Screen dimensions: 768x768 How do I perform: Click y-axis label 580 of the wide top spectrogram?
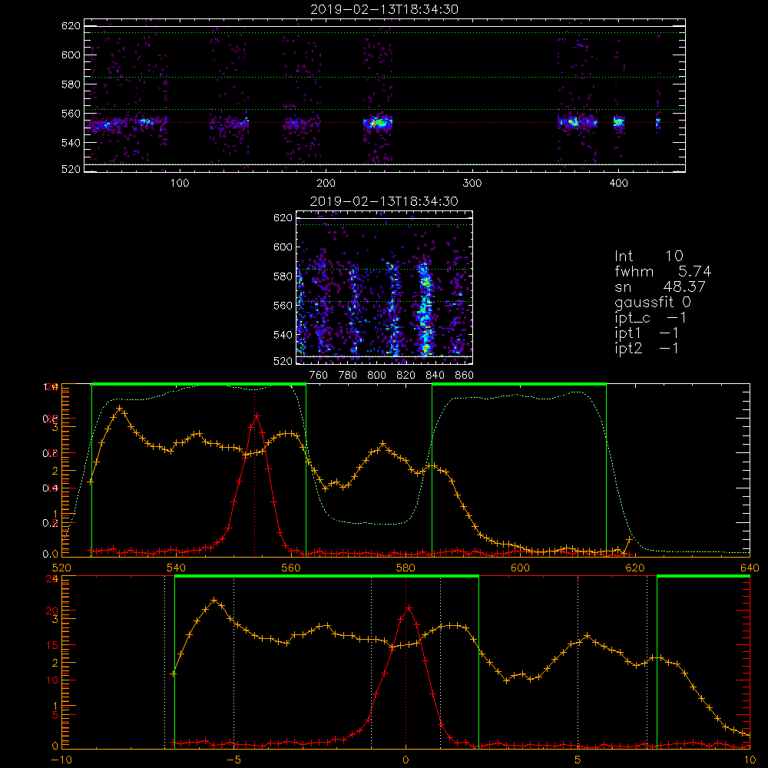pyautogui.click(x=71, y=84)
